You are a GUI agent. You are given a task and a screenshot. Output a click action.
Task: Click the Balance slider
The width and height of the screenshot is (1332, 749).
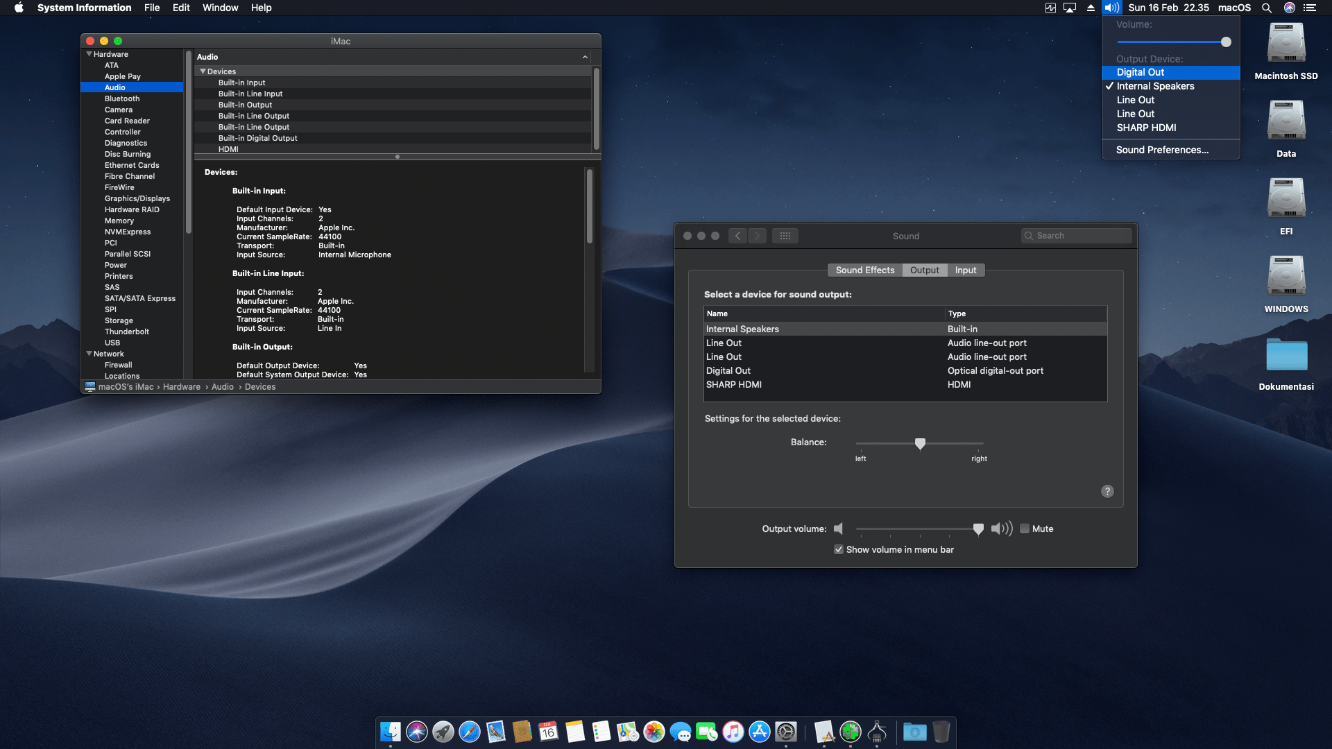point(920,443)
